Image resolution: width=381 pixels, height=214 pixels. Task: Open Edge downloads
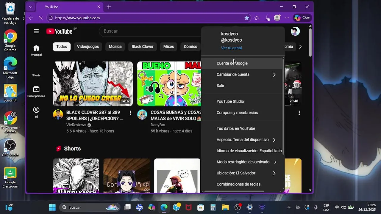coord(267,18)
